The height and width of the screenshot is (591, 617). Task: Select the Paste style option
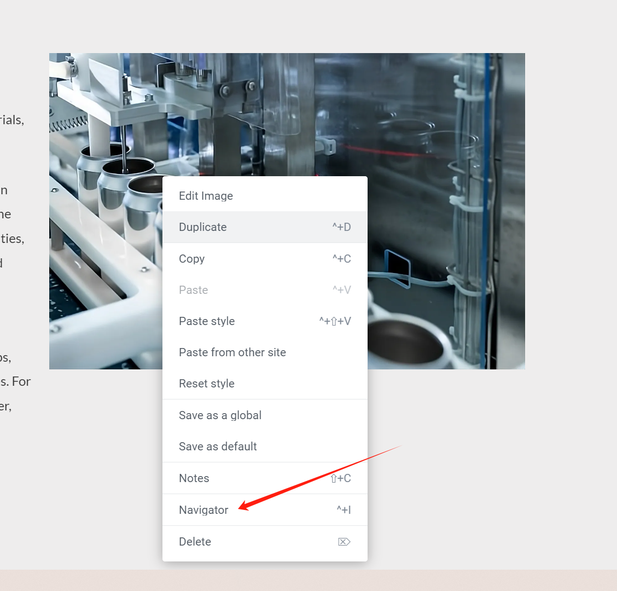pyautogui.click(x=265, y=321)
